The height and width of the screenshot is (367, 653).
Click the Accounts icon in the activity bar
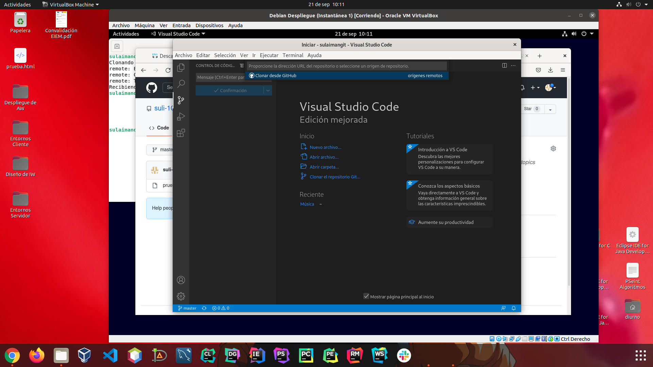tap(181, 280)
